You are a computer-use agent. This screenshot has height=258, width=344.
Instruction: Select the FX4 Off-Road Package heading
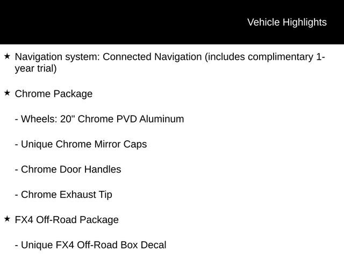(x=67, y=220)
